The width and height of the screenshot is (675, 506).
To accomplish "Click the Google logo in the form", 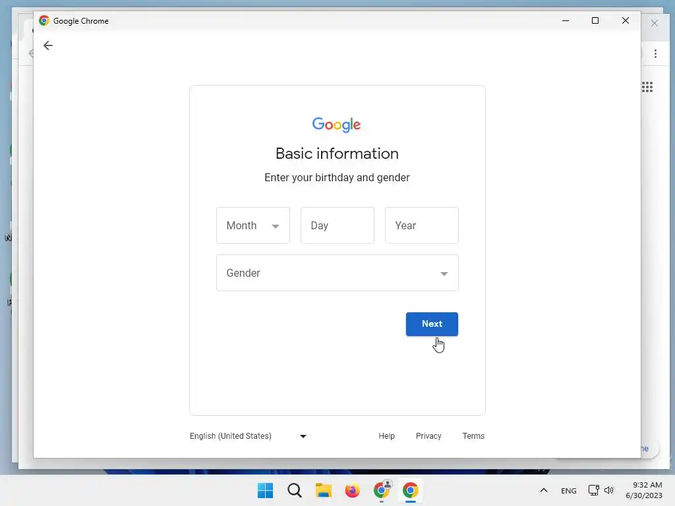I will point(337,125).
